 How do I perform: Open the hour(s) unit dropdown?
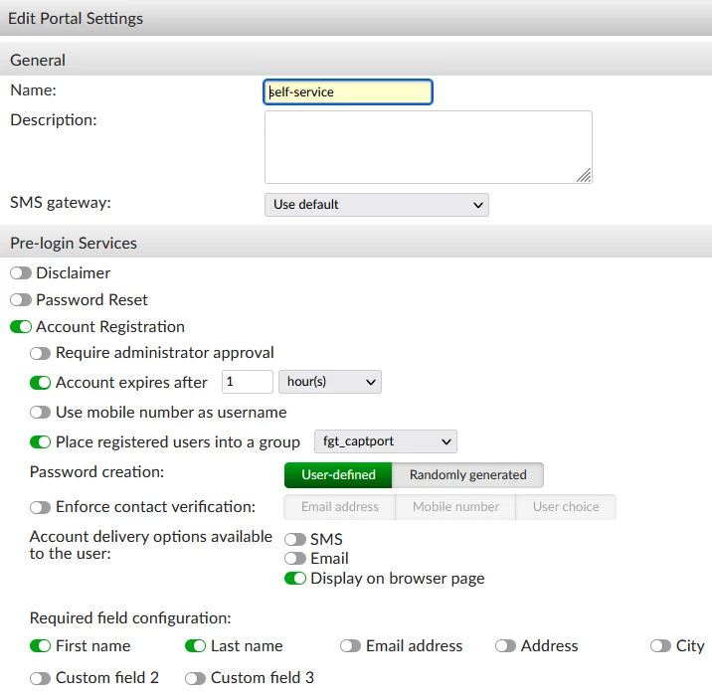pyautogui.click(x=330, y=382)
